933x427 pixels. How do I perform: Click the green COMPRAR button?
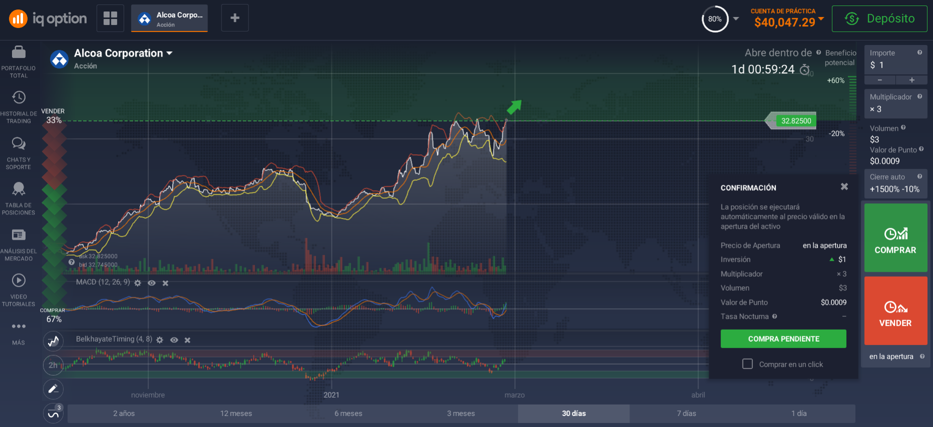[895, 238]
